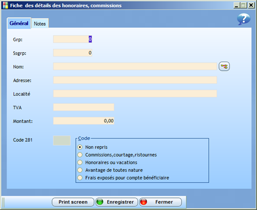Click the application icon in title bar

[x=5, y=5]
